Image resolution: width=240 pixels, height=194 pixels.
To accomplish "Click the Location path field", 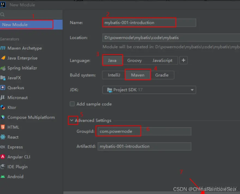I will pos(171,38).
